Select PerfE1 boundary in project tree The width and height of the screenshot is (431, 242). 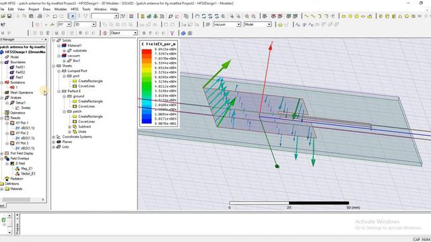(x=20, y=67)
